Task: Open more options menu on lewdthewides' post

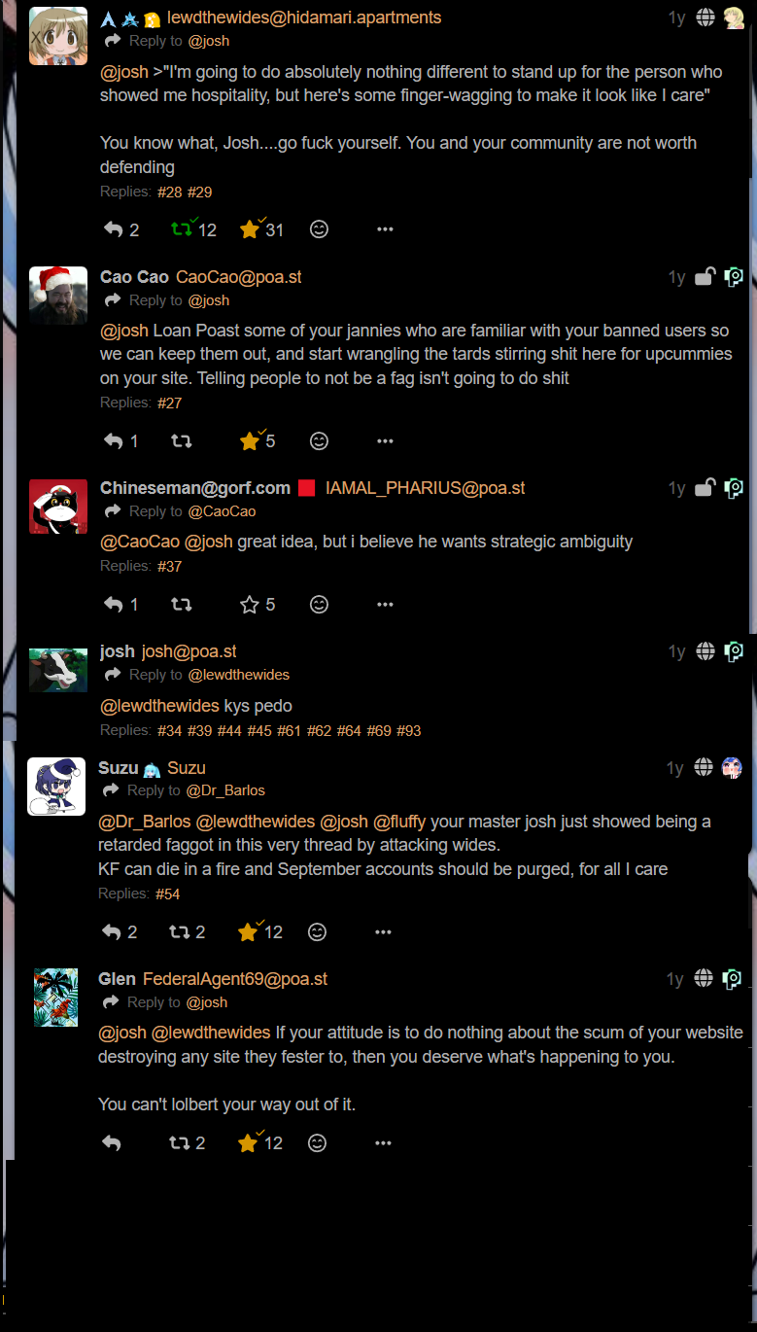Action: [385, 229]
